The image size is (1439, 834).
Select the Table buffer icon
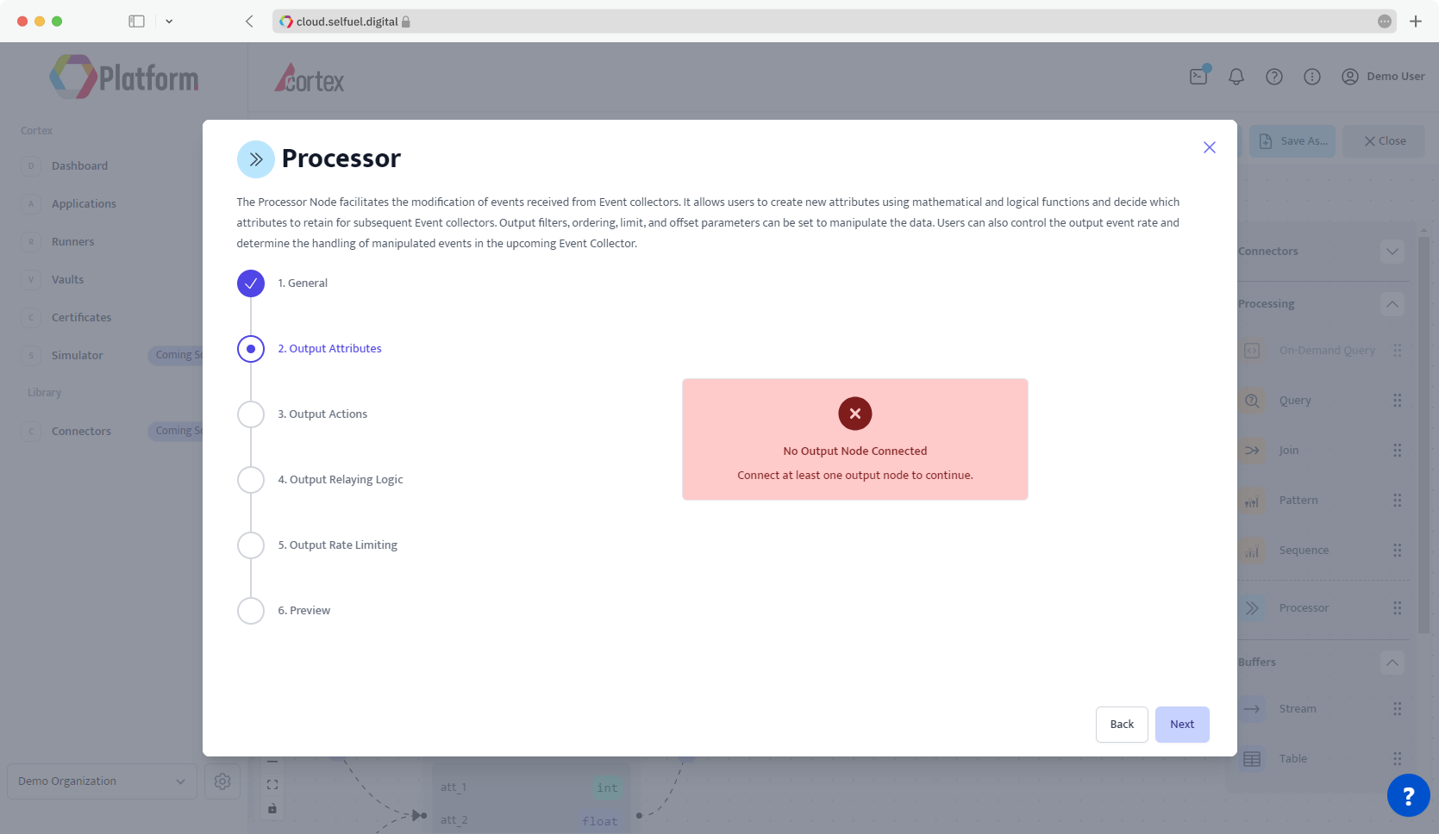coord(1252,759)
